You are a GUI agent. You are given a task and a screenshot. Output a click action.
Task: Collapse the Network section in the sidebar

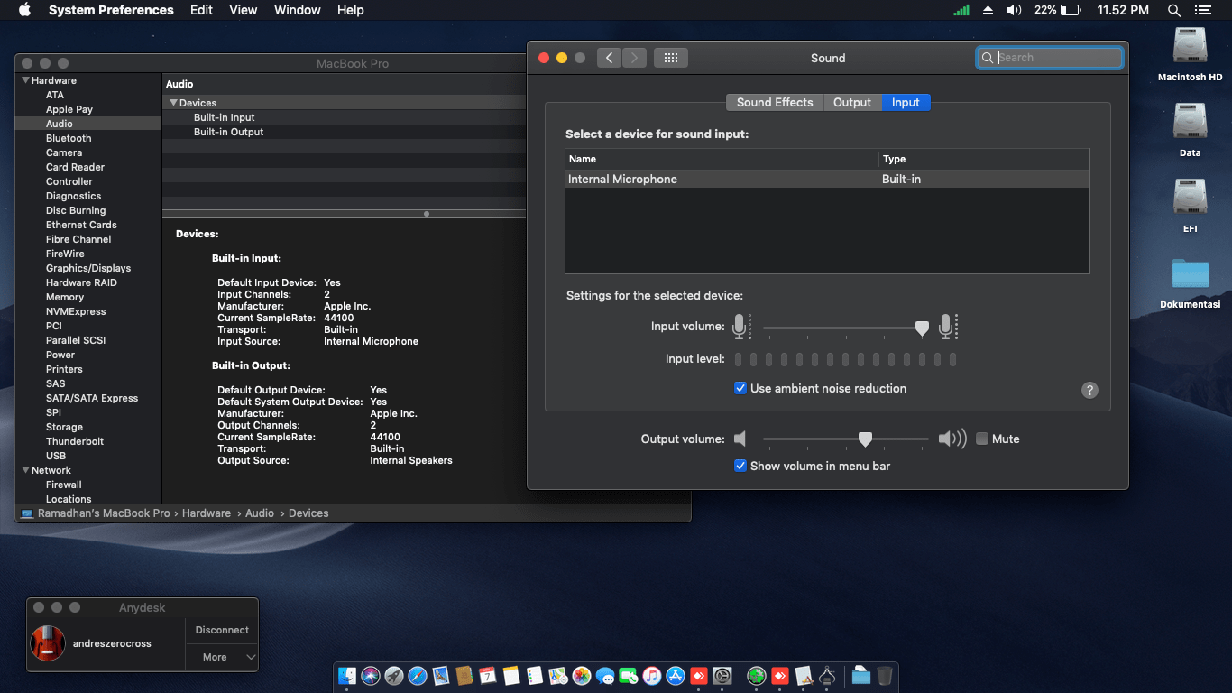click(x=24, y=469)
